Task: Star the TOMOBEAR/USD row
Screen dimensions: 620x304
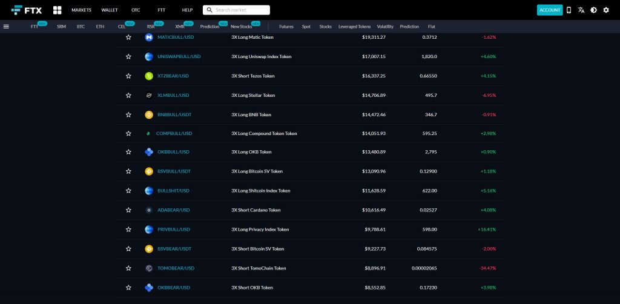Action: tap(128, 268)
